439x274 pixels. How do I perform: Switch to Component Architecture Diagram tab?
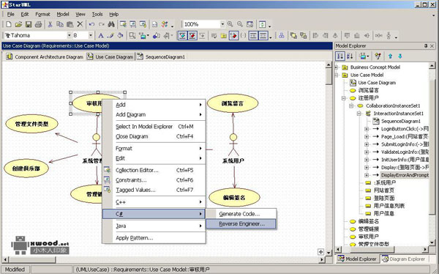tap(45, 57)
